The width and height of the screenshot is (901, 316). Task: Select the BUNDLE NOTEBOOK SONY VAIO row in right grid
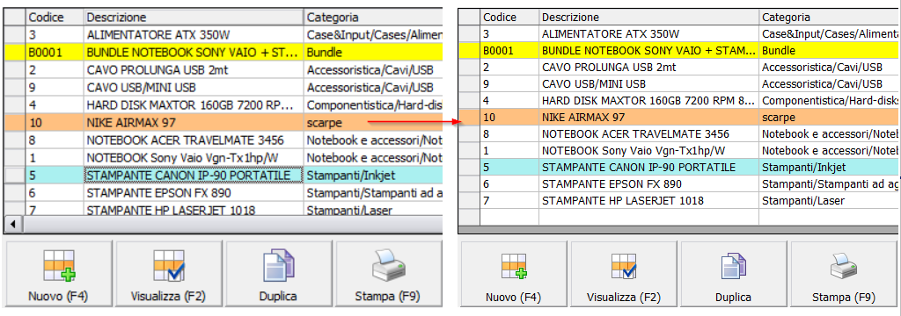[x=679, y=50]
